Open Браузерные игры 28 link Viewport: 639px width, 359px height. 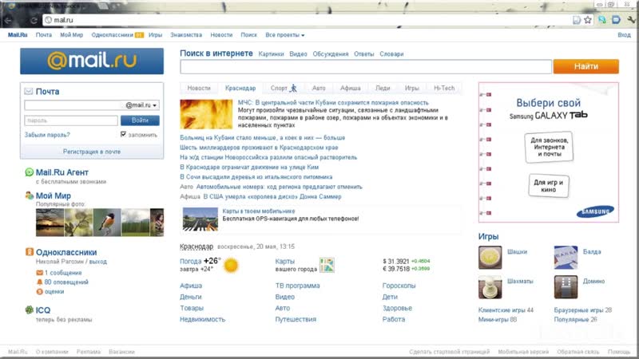tap(583, 310)
